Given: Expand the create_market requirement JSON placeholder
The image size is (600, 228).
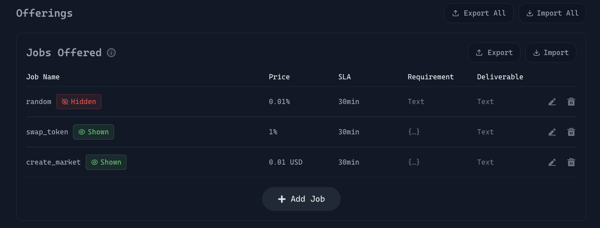Looking at the screenshot, I should 414,162.
